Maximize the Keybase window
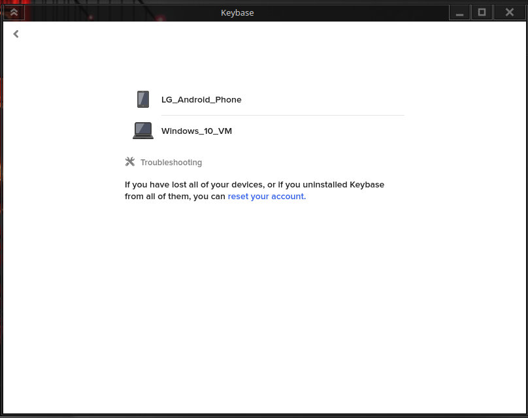 point(482,13)
